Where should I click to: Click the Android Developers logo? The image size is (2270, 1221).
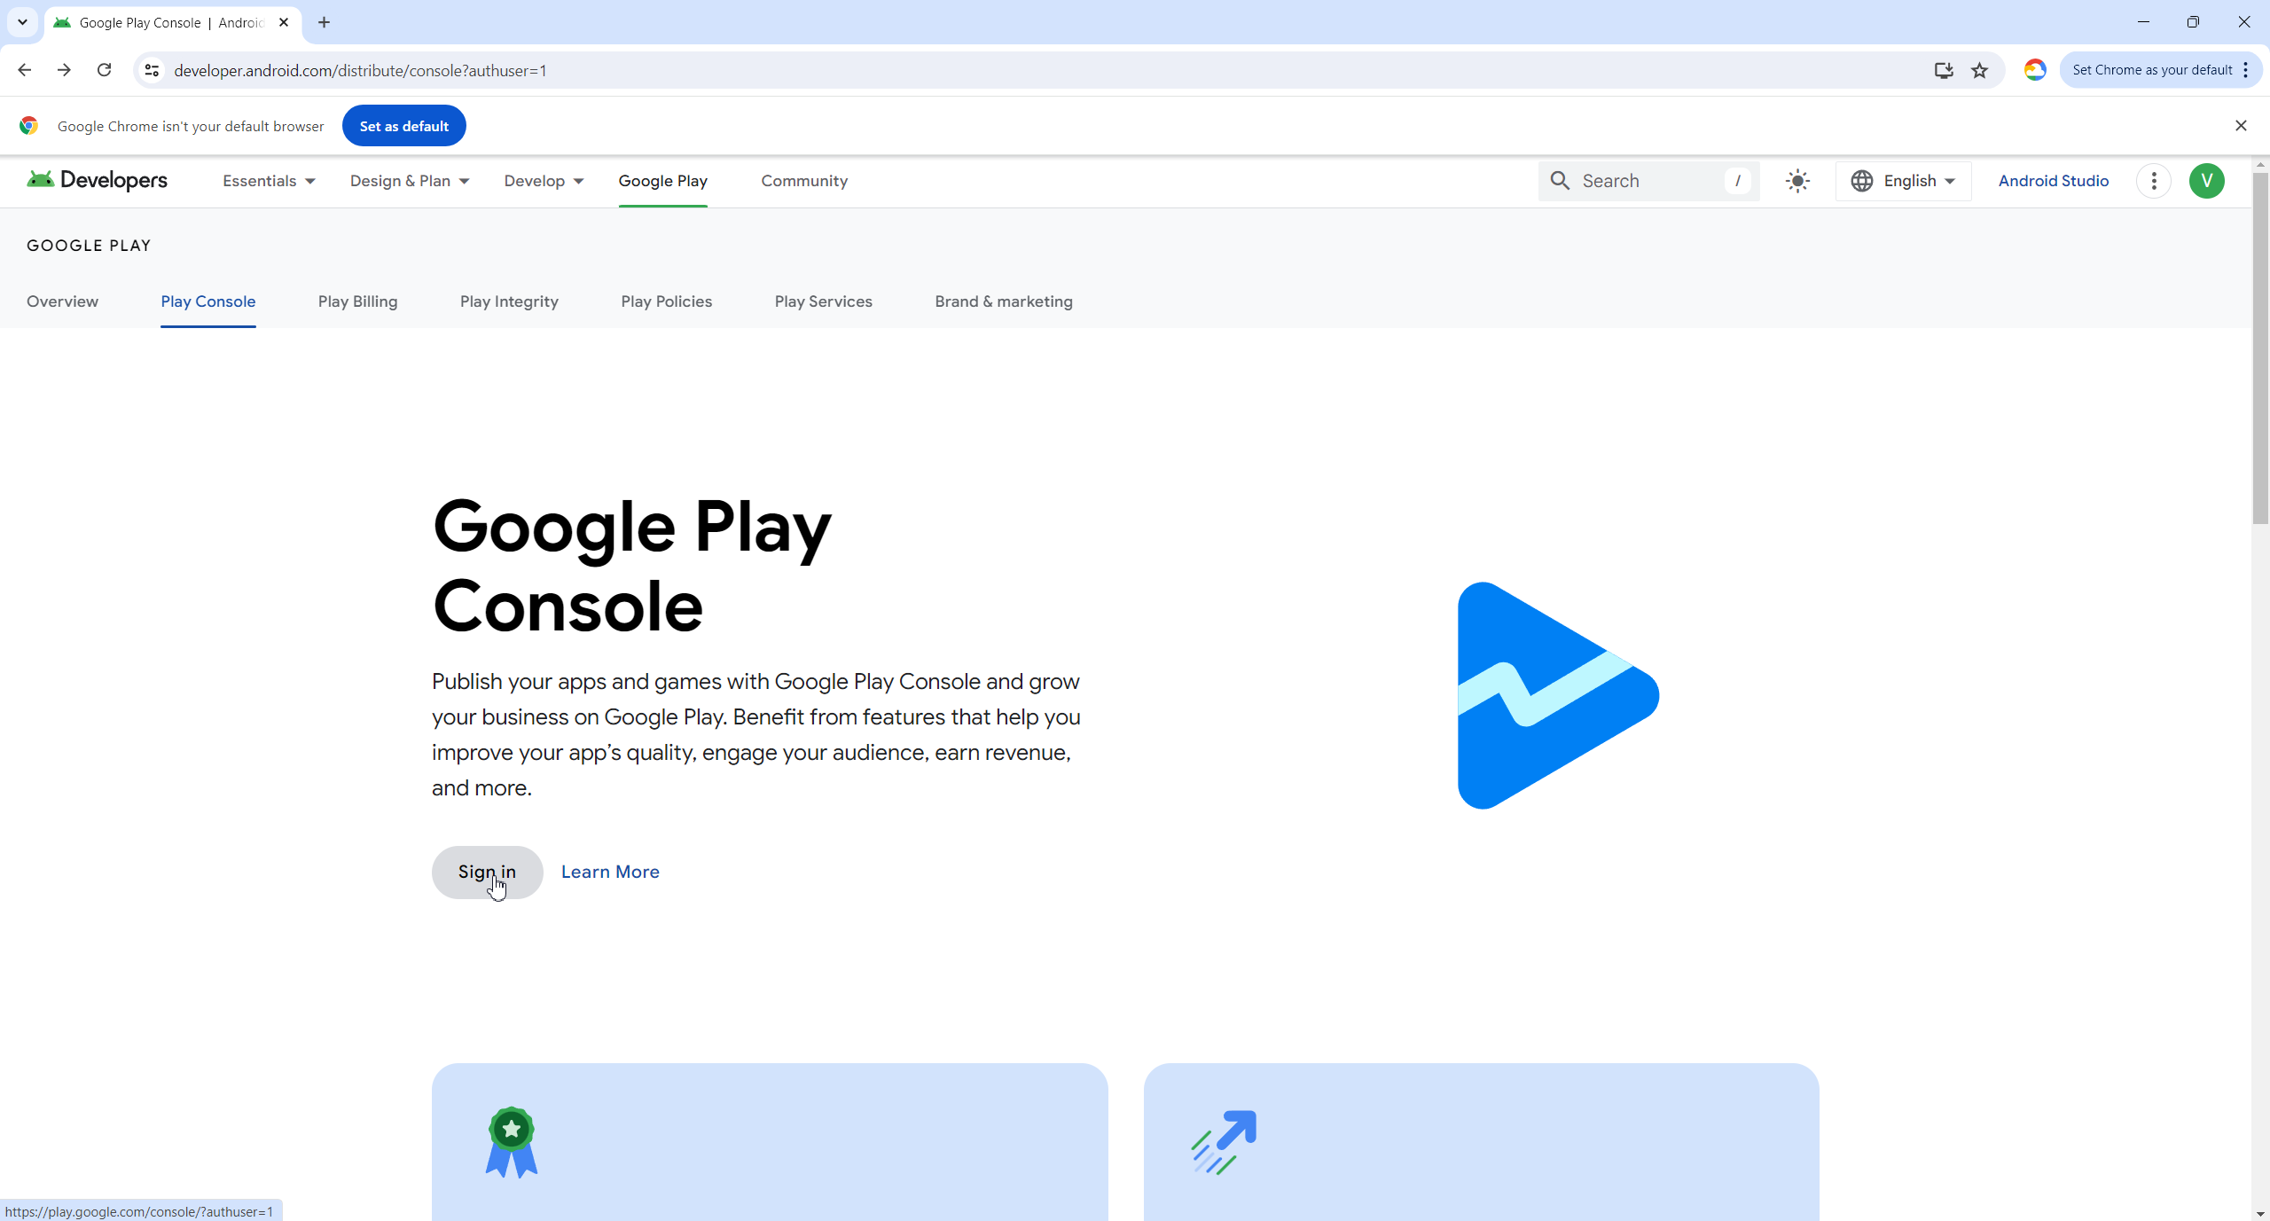(98, 180)
